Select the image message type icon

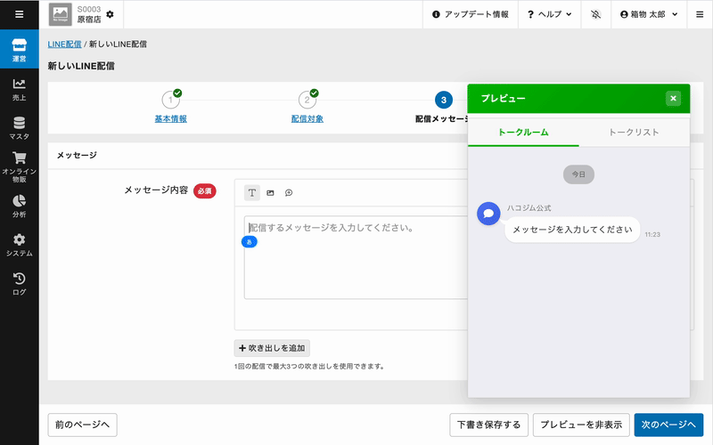pos(270,192)
